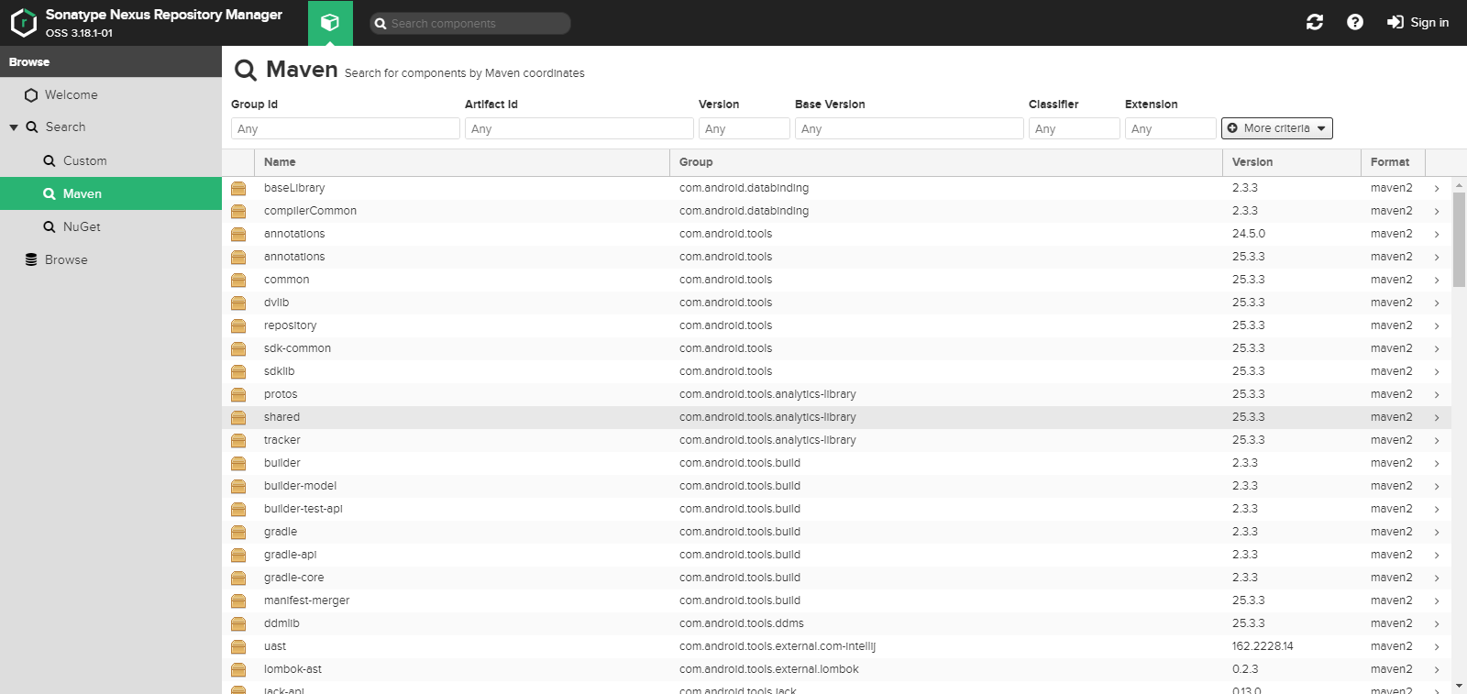Click the package icon for shared row
Image resolution: width=1467 pixels, height=694 pixels.
[x=238, y=417]
